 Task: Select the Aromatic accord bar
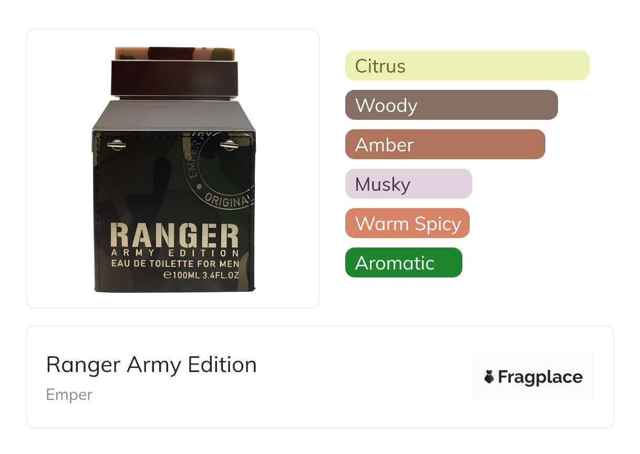(404, 263)
